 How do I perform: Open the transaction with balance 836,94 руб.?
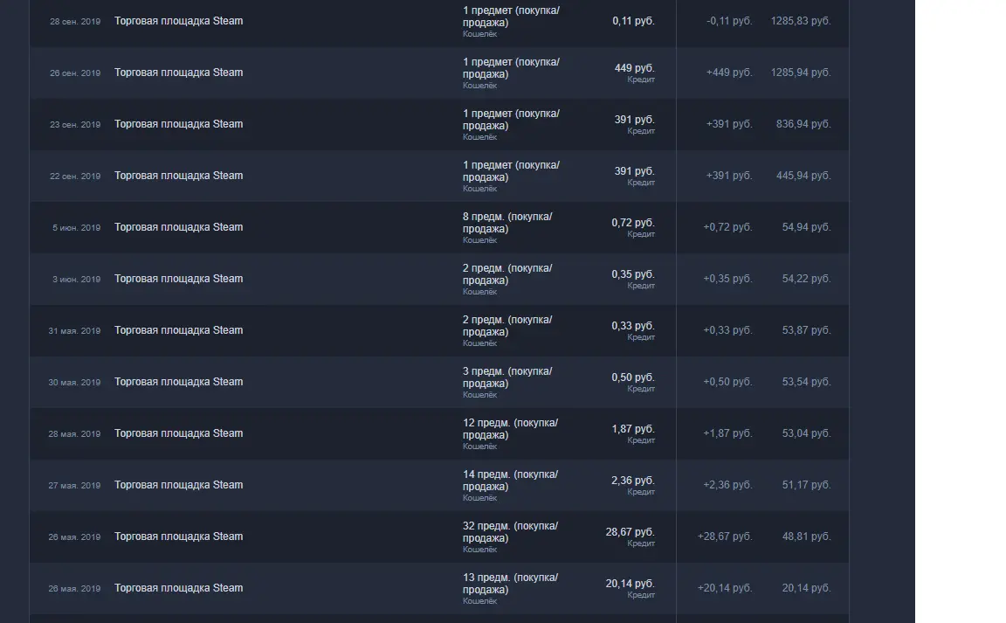(x=803, y=124)
